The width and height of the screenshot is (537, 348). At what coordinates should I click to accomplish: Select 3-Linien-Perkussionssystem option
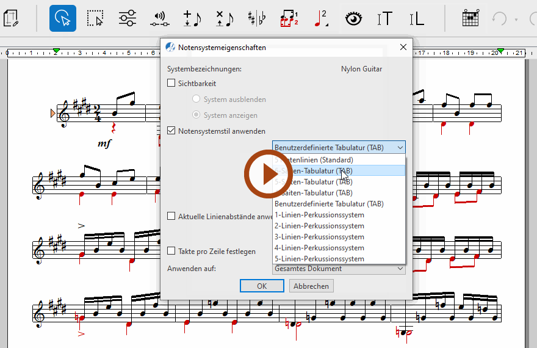(x=319, y=237)
